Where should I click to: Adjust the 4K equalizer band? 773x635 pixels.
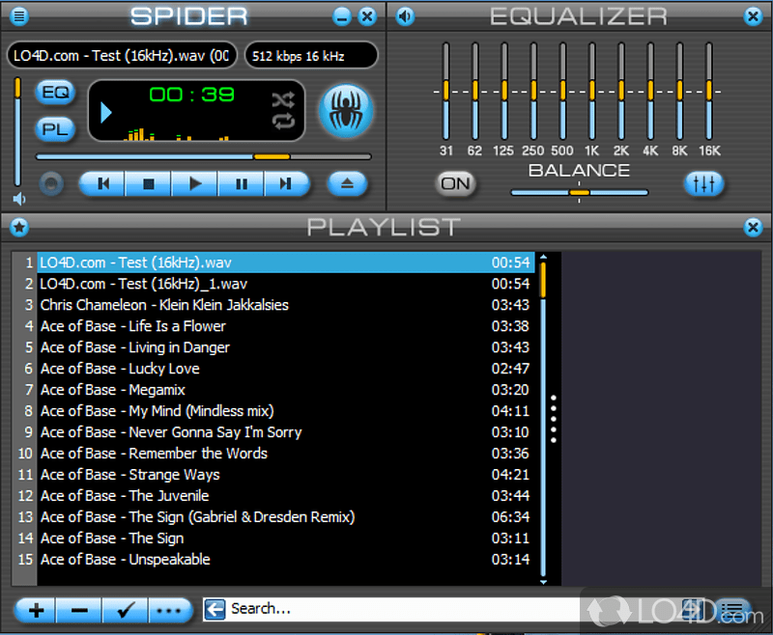click(650, 91)
